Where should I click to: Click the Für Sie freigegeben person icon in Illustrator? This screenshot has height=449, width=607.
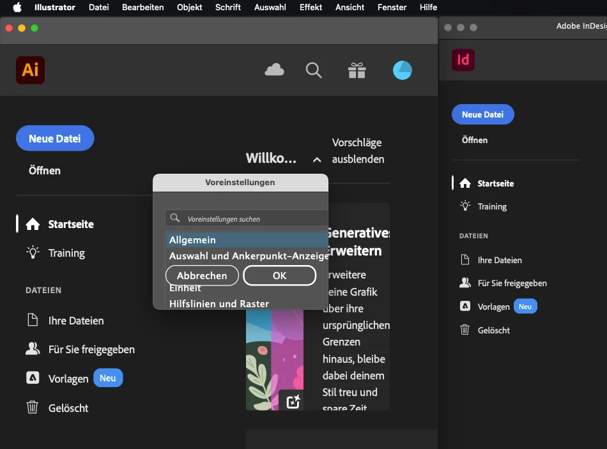[33, 349]
